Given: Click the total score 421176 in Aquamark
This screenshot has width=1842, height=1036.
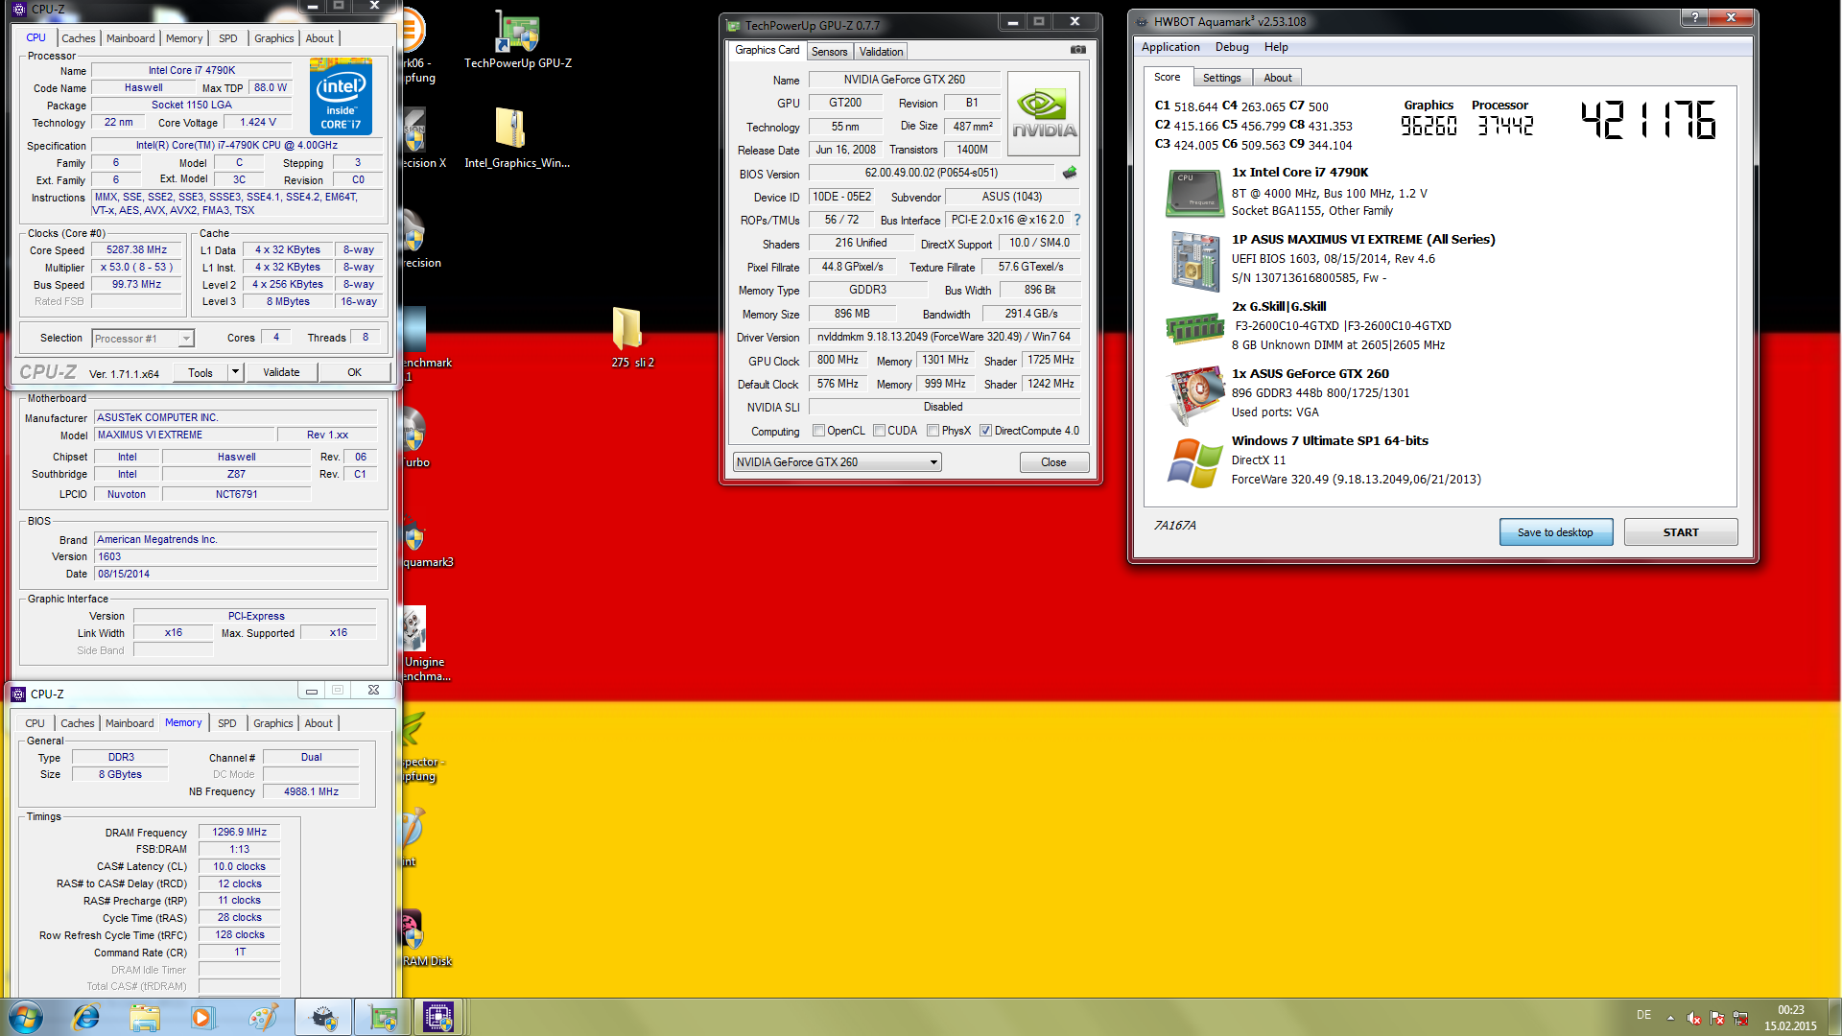Looking at the screenshot, I should [x=1648, y=121].
